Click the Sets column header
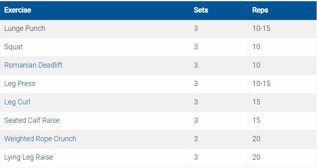Viewport: 317px width, 168px height. coord(201,10)
